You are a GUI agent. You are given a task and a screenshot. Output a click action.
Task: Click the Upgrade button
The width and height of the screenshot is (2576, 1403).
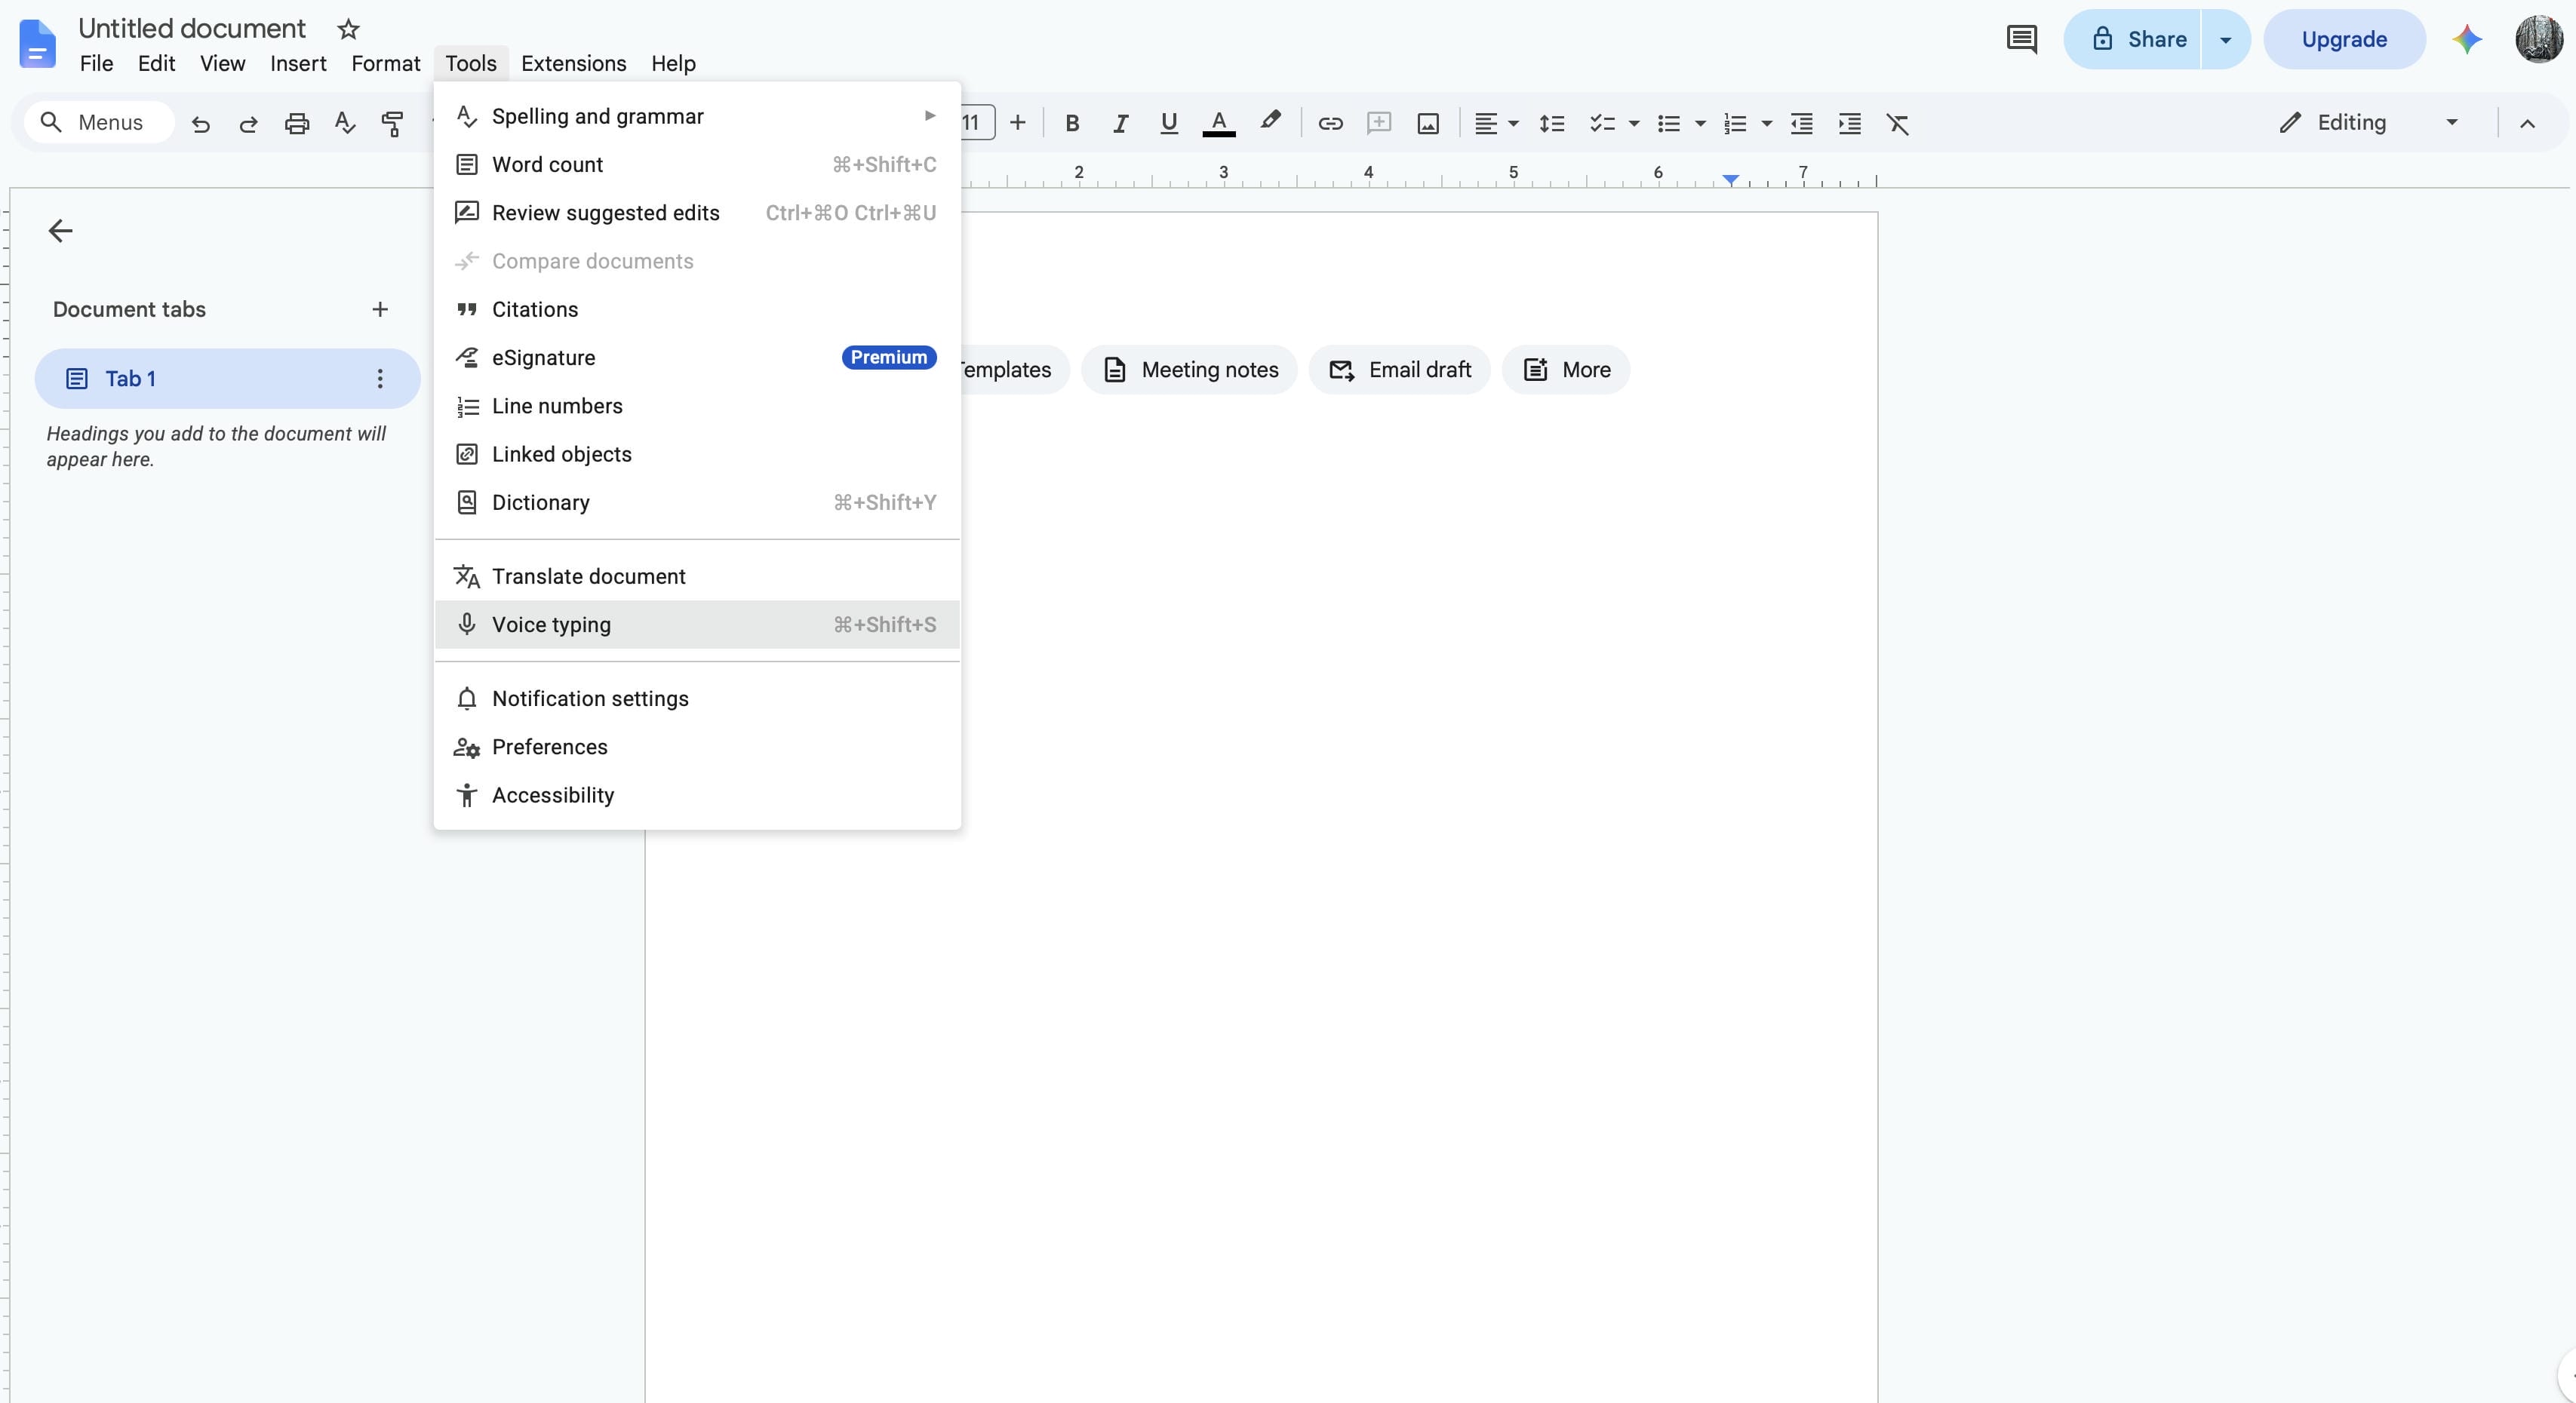2344,39
